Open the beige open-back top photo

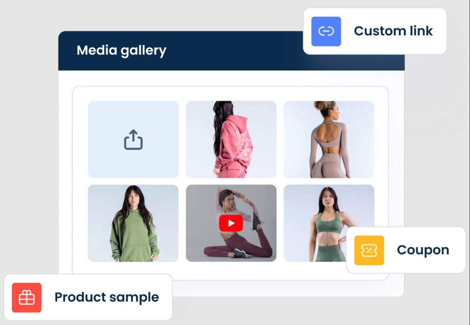coord(329,139)
